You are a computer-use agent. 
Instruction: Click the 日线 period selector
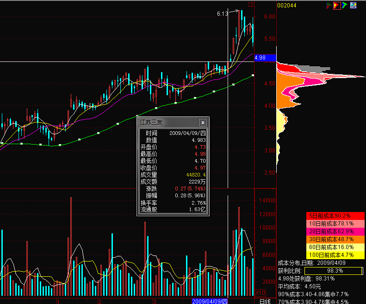click(x=265, y=301)
